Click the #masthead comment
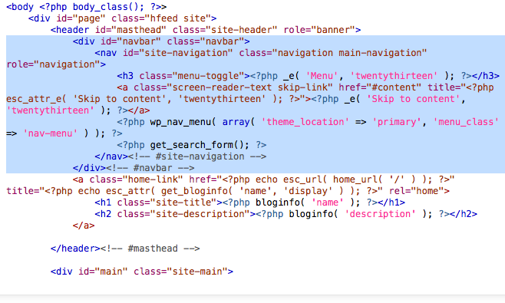Image resolution: width=505 pixels, height=303 pixels. click(150, 249)
